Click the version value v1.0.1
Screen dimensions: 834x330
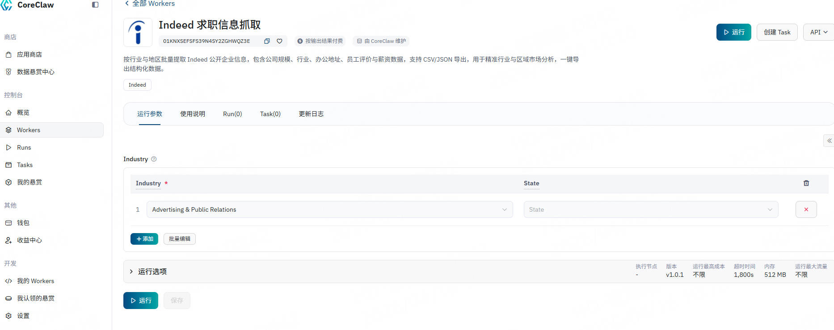pyautogui.click(x=675, y=275)
